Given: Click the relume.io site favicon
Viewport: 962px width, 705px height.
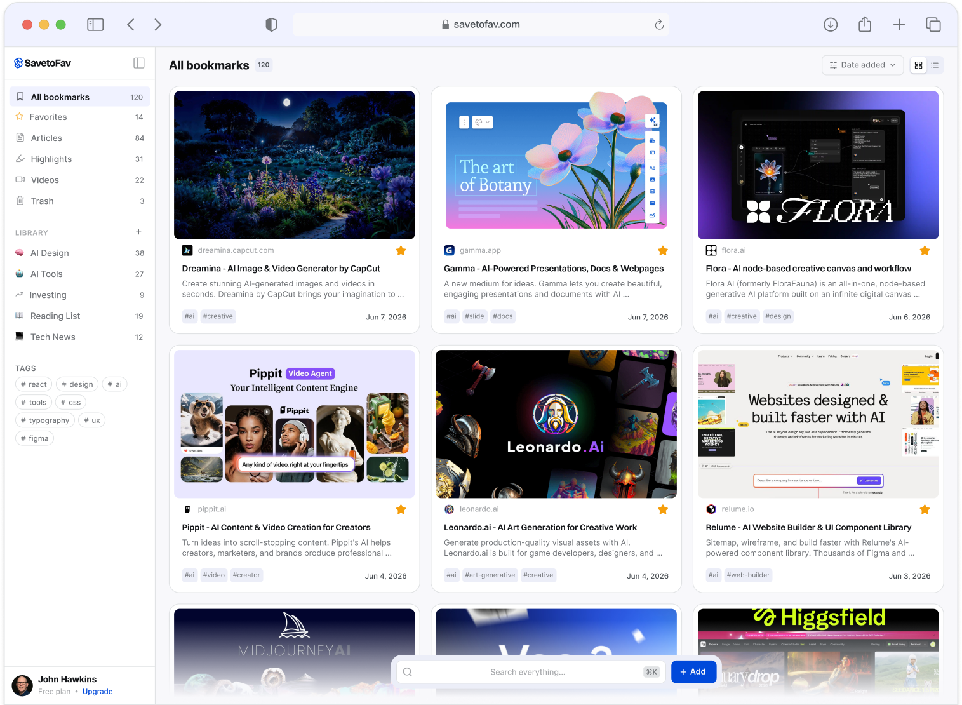Looking at the screenshot, I should pos(711,509).
